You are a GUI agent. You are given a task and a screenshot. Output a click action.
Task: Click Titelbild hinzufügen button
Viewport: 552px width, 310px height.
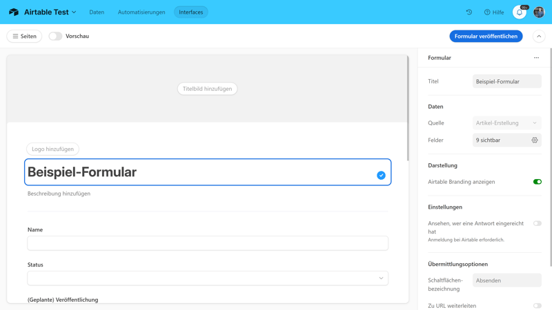(208, 89)
